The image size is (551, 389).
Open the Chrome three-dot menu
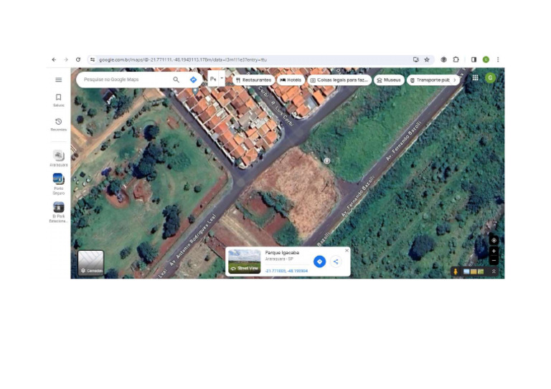click(x=498, y=59)
